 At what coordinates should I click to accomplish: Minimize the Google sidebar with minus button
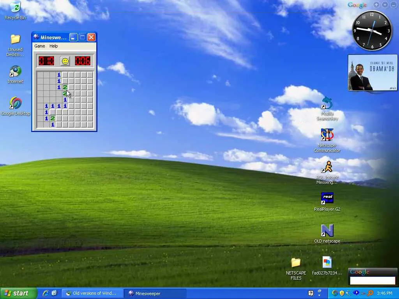394,5
